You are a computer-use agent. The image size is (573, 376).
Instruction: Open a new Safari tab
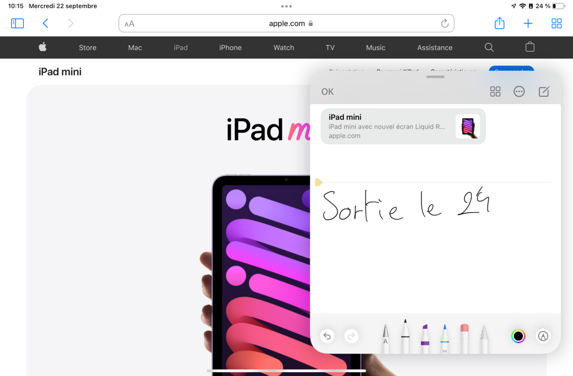pos(528,23)
